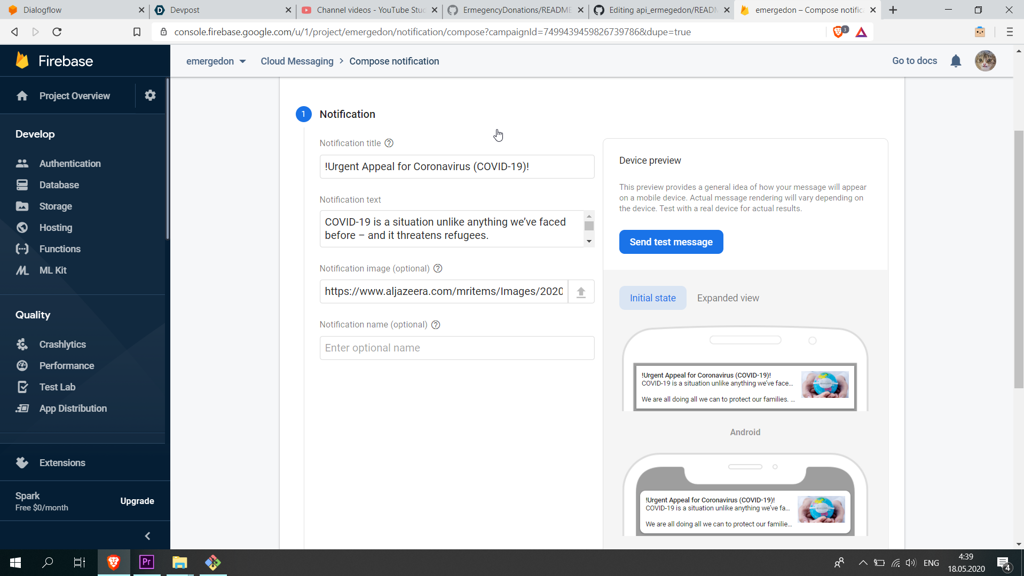Open Performance in the sidebar

pyautogui.click(x=67, y=366)
